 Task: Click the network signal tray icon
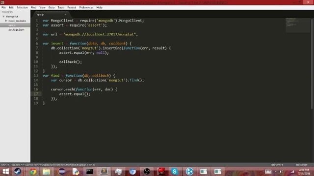[292, 172]
